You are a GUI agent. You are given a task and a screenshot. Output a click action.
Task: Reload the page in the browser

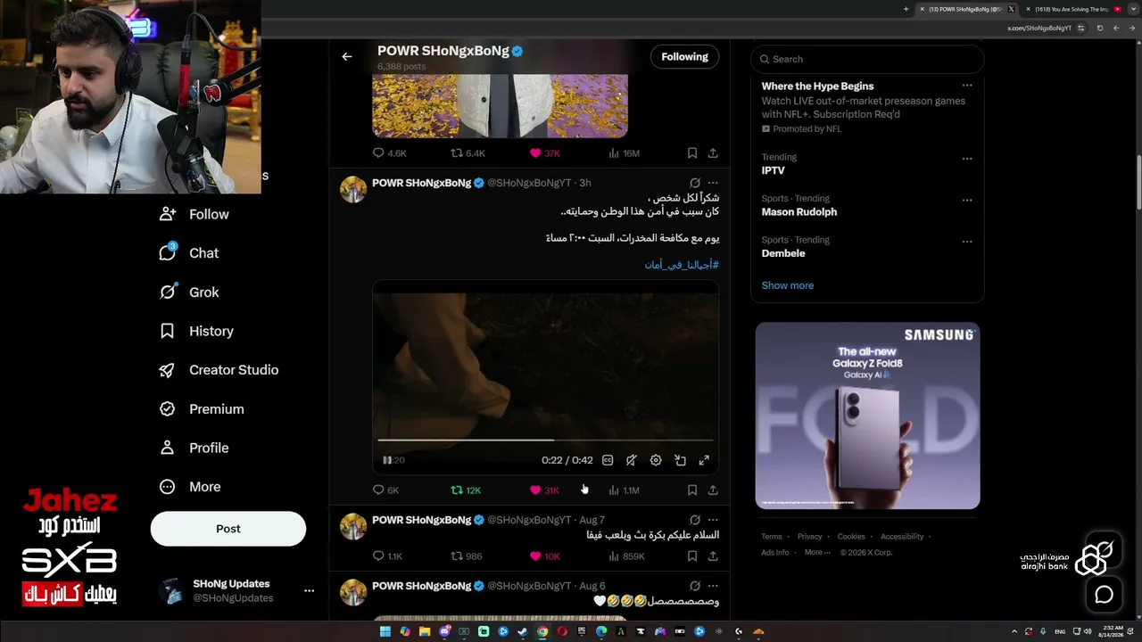pyautogui.click(x=1100, y=28)
